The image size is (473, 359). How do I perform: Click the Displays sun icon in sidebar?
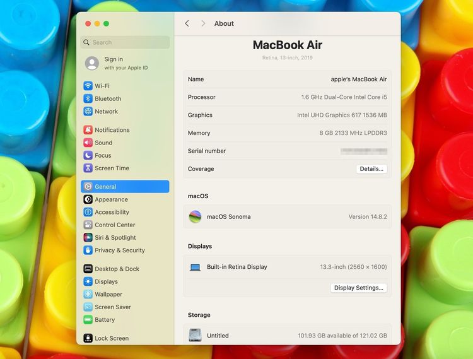tap(88, 281)
